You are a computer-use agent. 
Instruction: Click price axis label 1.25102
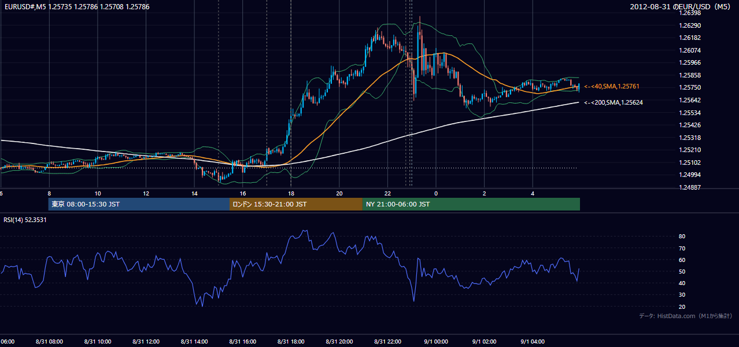689,163
